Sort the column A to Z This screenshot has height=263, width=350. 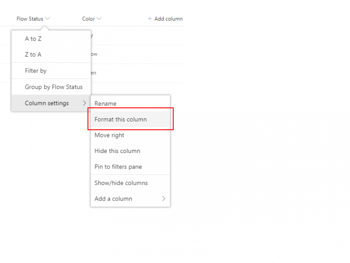pos(33,39)
